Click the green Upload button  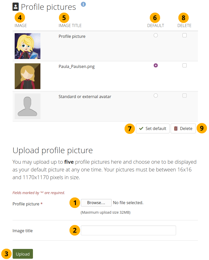point(23,254)
